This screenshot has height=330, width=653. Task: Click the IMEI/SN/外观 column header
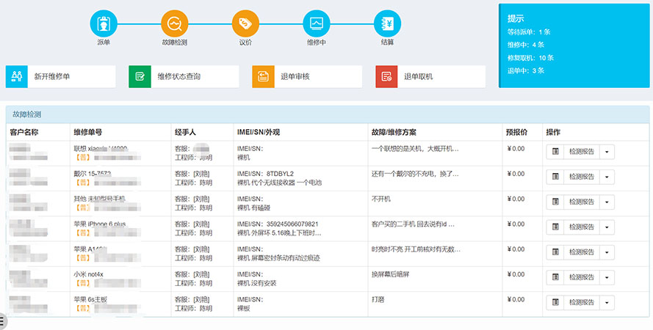(259, 132)
